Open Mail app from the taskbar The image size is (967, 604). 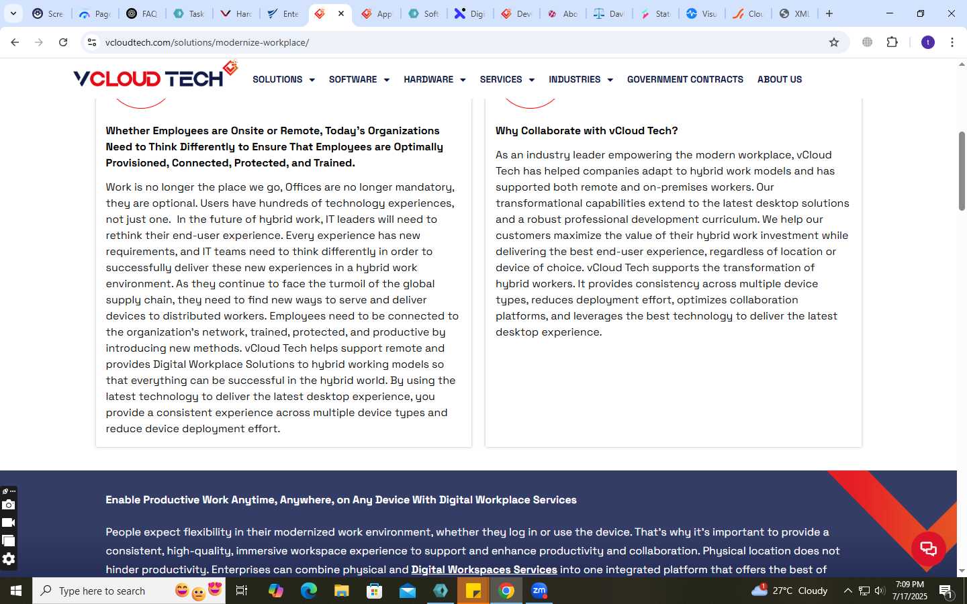[408, 591]
